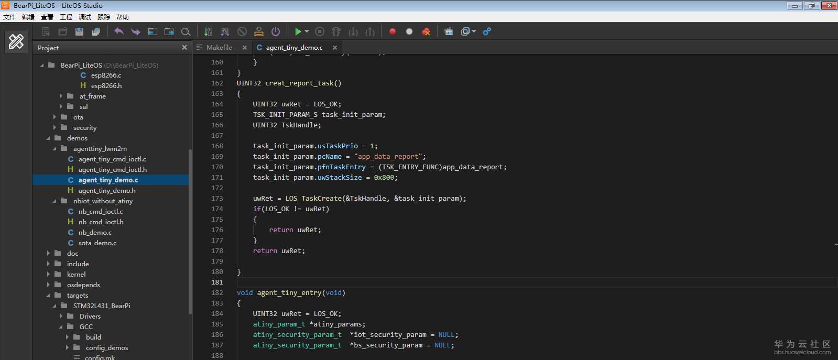Viewport: 838px width, 360px height.
Task: Expand the security folder
Action: 55,127
